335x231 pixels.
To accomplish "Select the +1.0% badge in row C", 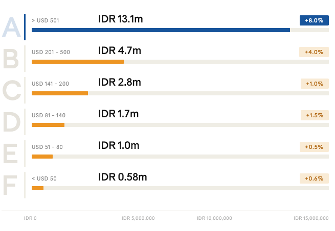I will click(314, 84).
